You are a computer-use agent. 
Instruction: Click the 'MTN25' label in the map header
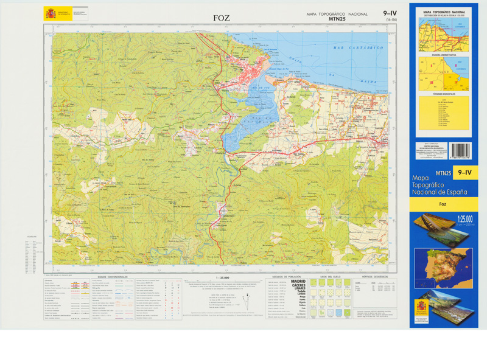pyautogui.click(x=337, y=19)
